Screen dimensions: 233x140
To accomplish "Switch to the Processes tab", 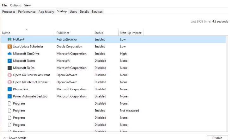I will pyautogui.click(x=9, y=12).
